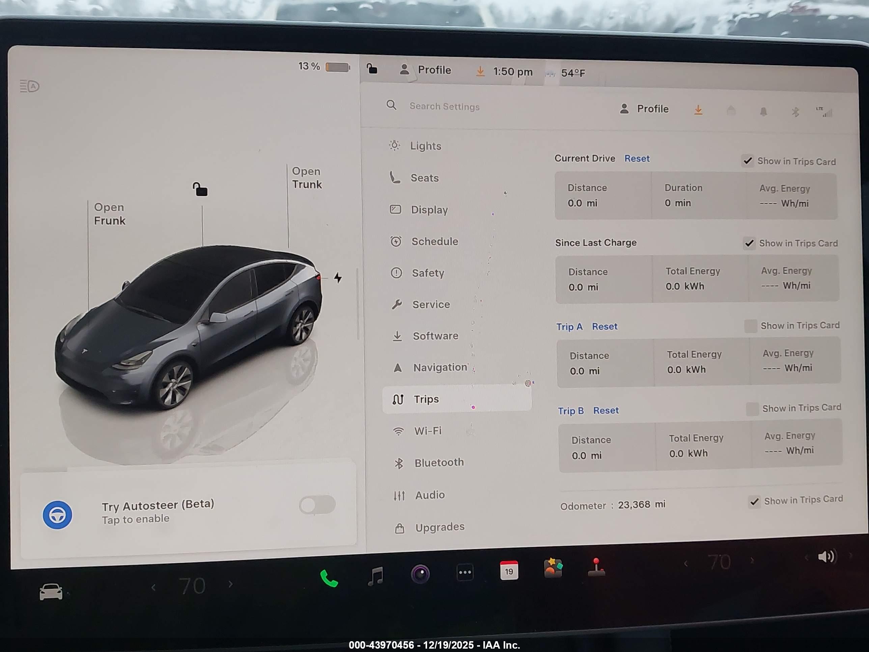Tap the orange download icon beside the 1:50 pm clock
This screenshot has width=869, height=652.
[480, 71]
